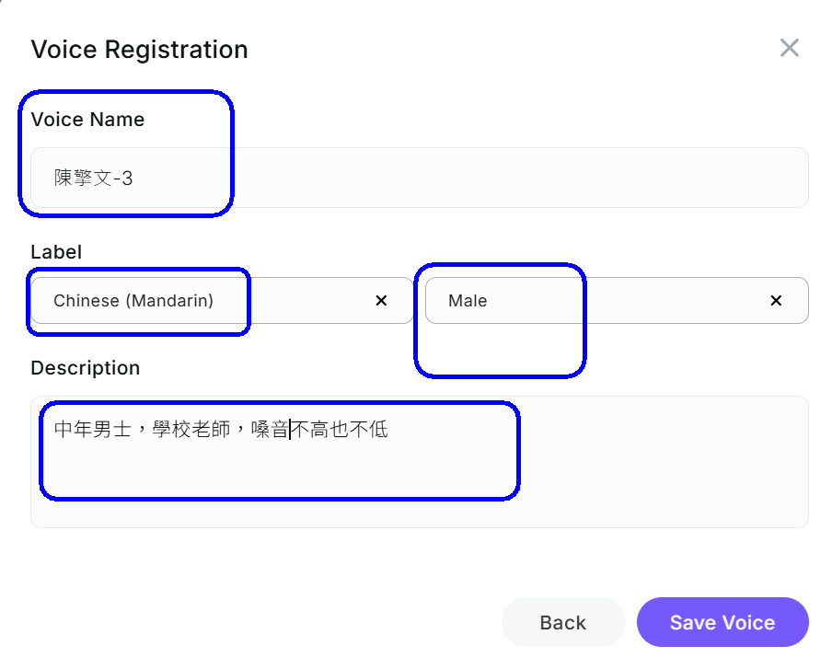
Task: Clear the Male gender selection
Action: 776,301
